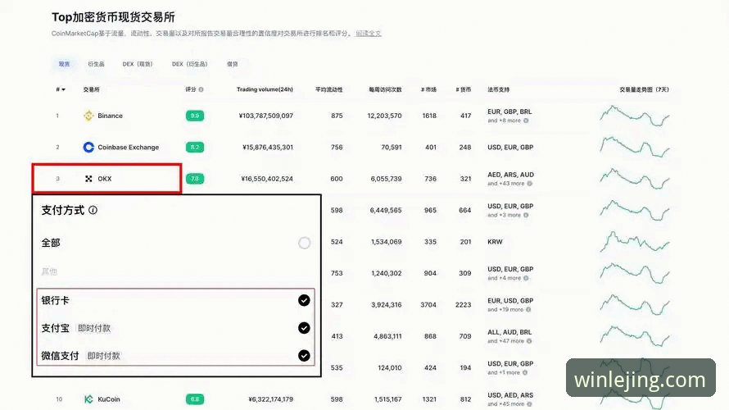
Task: Click the sparkline in the KRW row
Action: click(x=635, y=242)
